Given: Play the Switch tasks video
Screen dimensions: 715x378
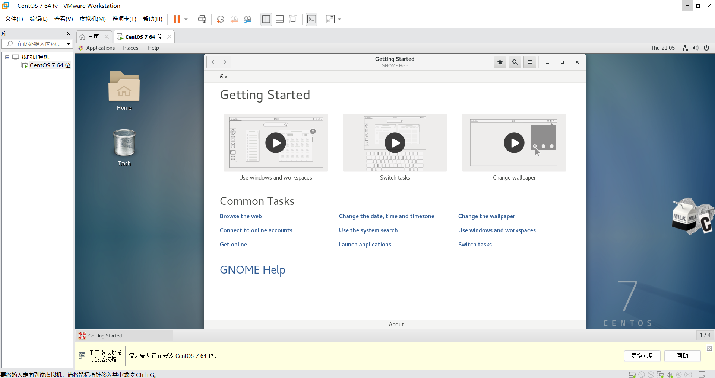Looking at the screenshot, I should [x=395, y=143].
